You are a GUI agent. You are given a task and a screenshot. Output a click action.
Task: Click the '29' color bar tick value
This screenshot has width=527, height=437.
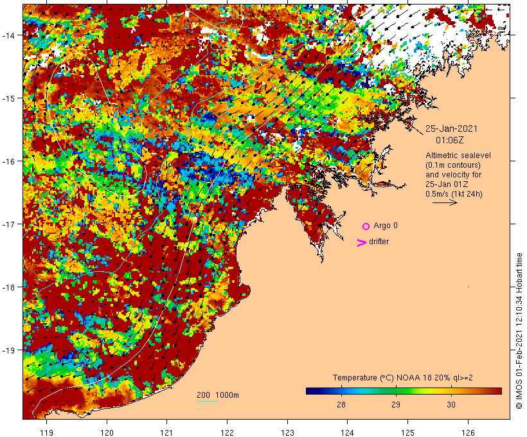coord(396,404)
